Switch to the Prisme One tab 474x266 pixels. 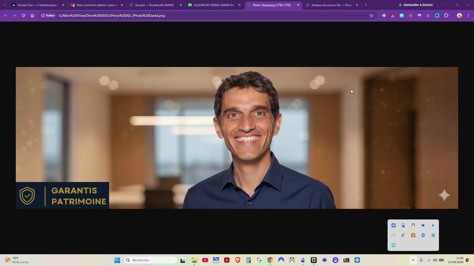pyautogui.click(x=37, y=5)
